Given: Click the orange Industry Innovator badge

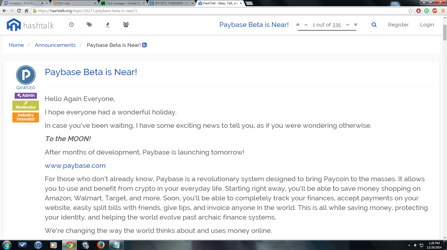Looking at the screenshot, I should pos(26,117).
